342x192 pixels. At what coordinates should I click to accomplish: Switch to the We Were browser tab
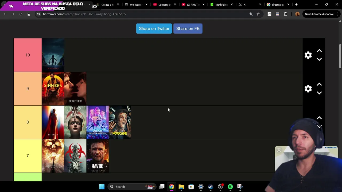click(135, 5)
